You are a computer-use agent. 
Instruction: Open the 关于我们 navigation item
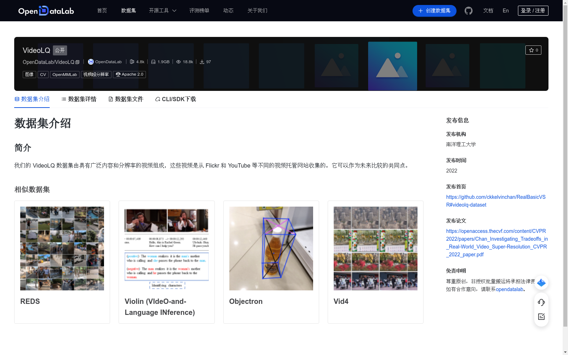tap(257, 11)
